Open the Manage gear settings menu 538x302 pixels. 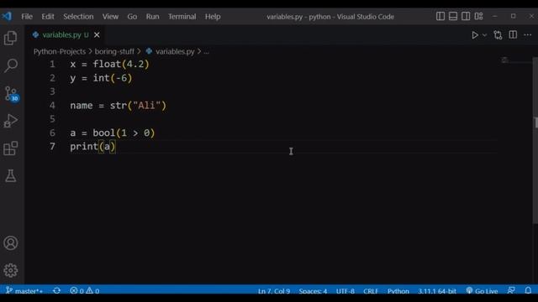tap(11, 270)
